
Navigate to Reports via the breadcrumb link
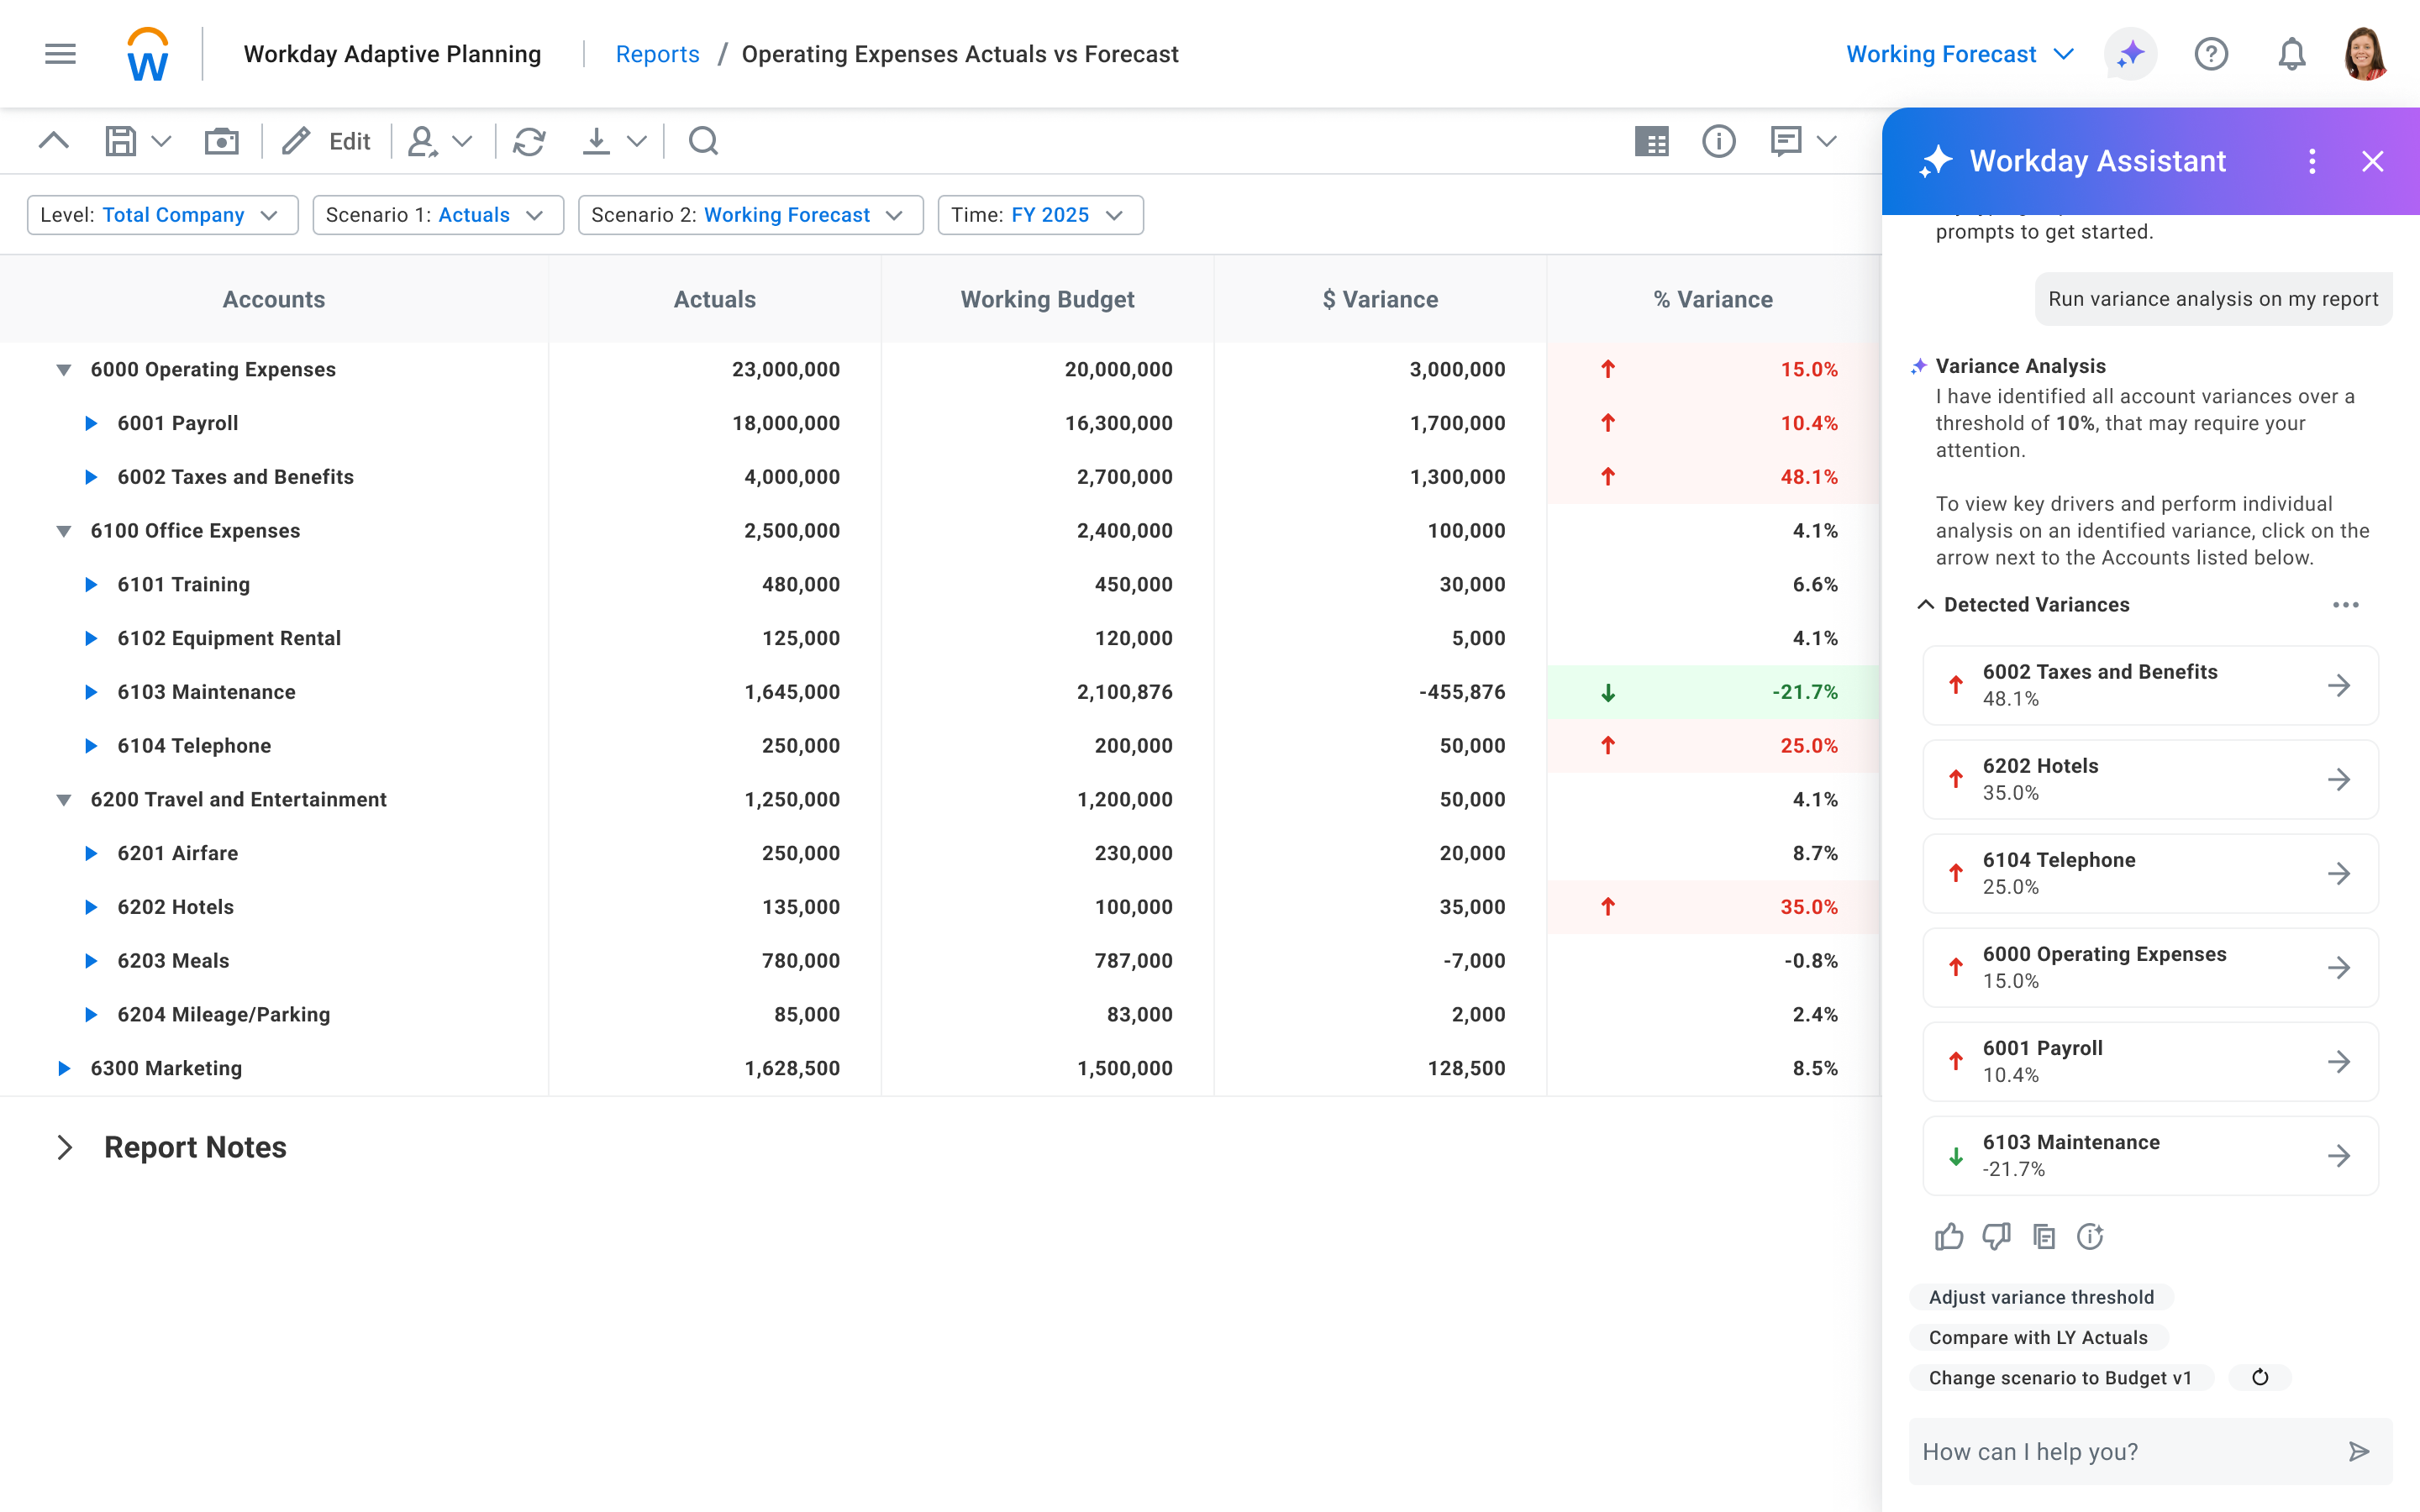tap(657, 53)
